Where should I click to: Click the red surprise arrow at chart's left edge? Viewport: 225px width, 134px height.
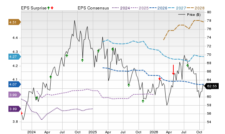coord(22,113)
